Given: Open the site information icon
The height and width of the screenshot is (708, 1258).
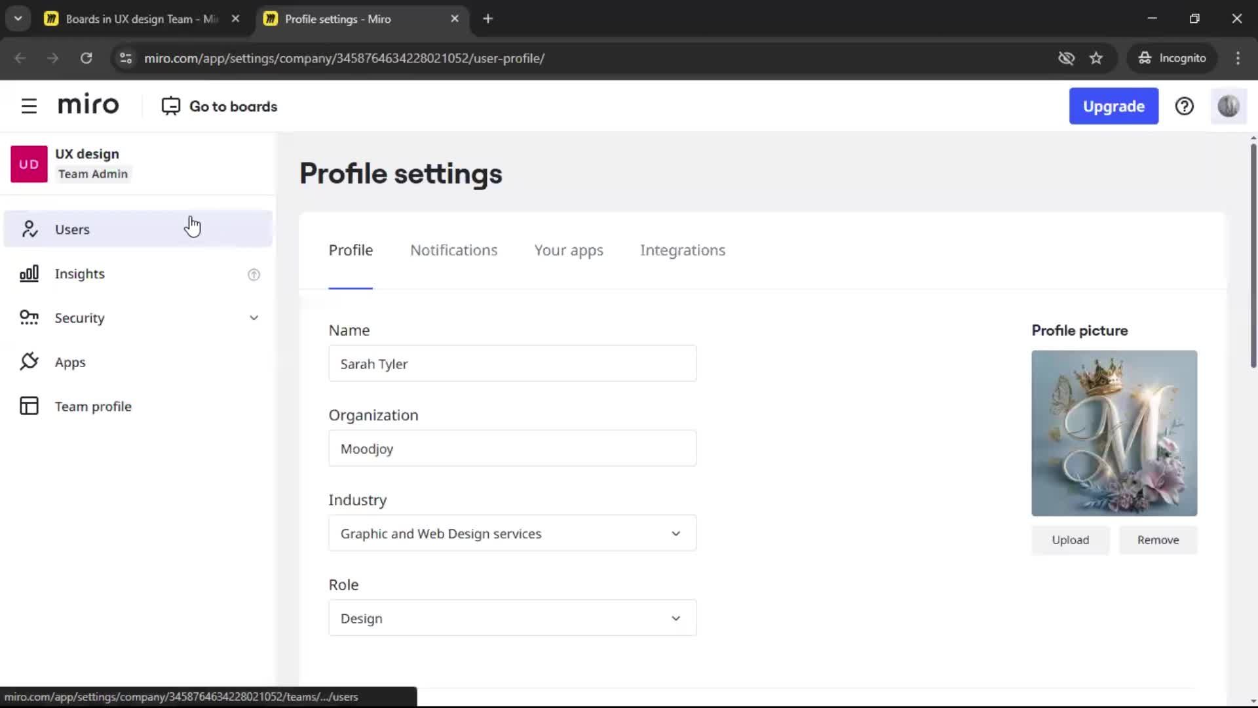Looking at the screenshot, I should click(x=126, y=58).
